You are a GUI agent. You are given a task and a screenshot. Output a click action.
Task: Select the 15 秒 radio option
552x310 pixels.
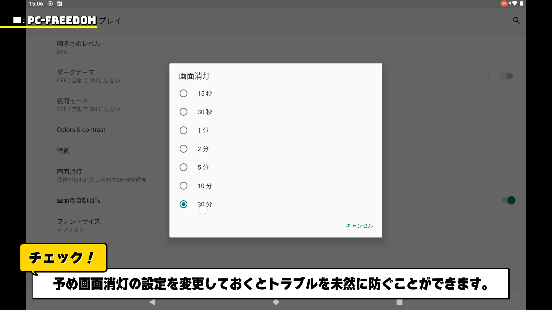point(183,93)
